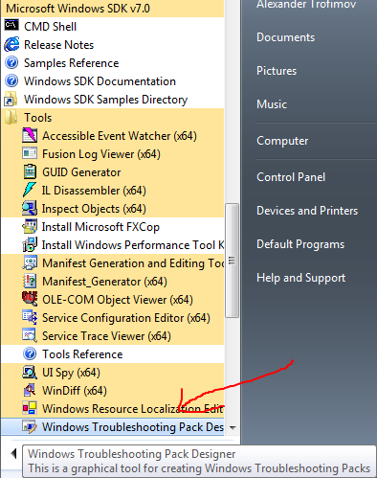Open OLE-COM Object Viewer icon
377x478 pixels.
pyautogui.click(x=30, y=299)
